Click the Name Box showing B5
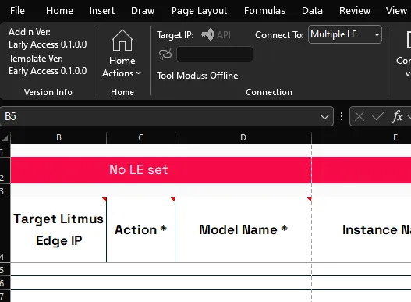This screenshot has width=411, height=302. (x=167, y=116)
